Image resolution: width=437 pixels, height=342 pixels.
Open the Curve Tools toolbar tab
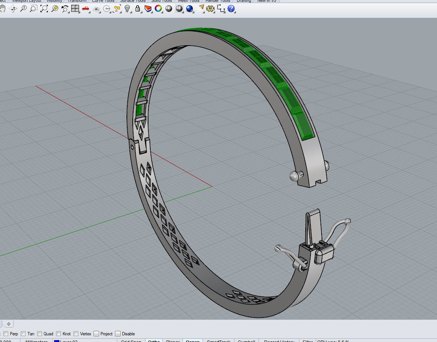[103, 1]
